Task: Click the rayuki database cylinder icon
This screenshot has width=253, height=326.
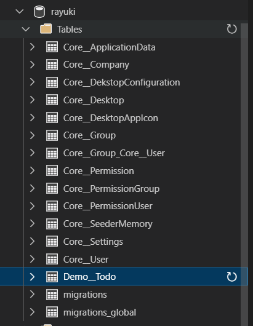Action: pyautogui.click(x=39, y=12)
